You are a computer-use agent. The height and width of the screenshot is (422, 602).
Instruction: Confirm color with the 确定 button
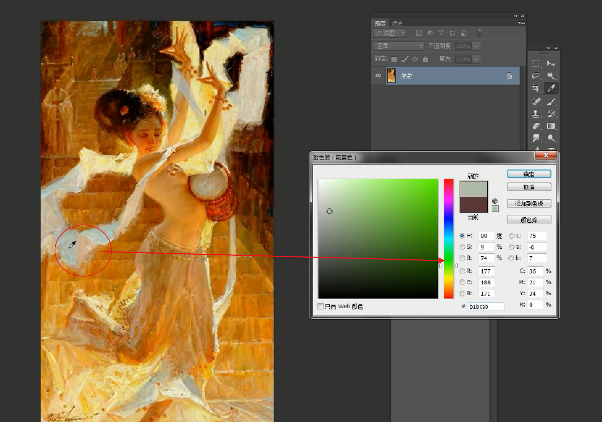tap(529, 174)
